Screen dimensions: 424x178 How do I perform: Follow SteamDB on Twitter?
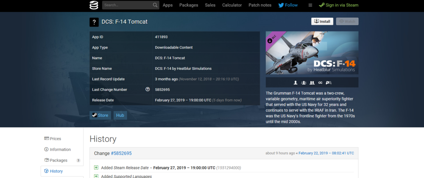click(x=288, y=5)
